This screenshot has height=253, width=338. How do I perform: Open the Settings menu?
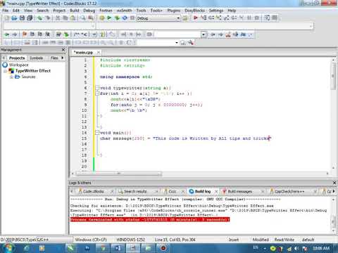pyautogui.click(x=216, y=11)
